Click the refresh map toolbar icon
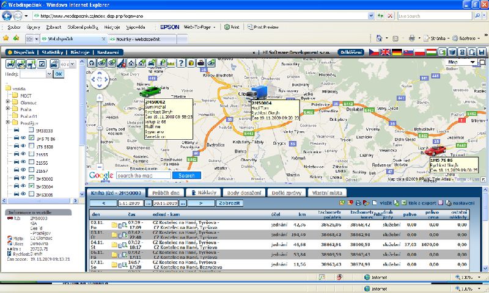The height and width of the screenshot is (293, 489). coord(91,63)
